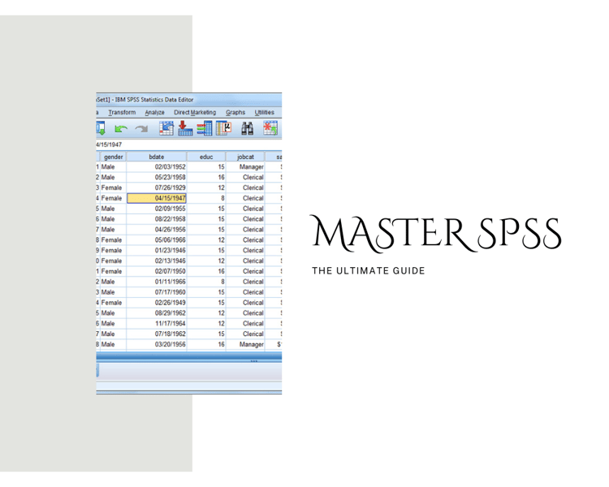This screenshot has width=609, height=487.
Task: Click Female gender cell in 02/26/1949 row
Action: point(114,303)
